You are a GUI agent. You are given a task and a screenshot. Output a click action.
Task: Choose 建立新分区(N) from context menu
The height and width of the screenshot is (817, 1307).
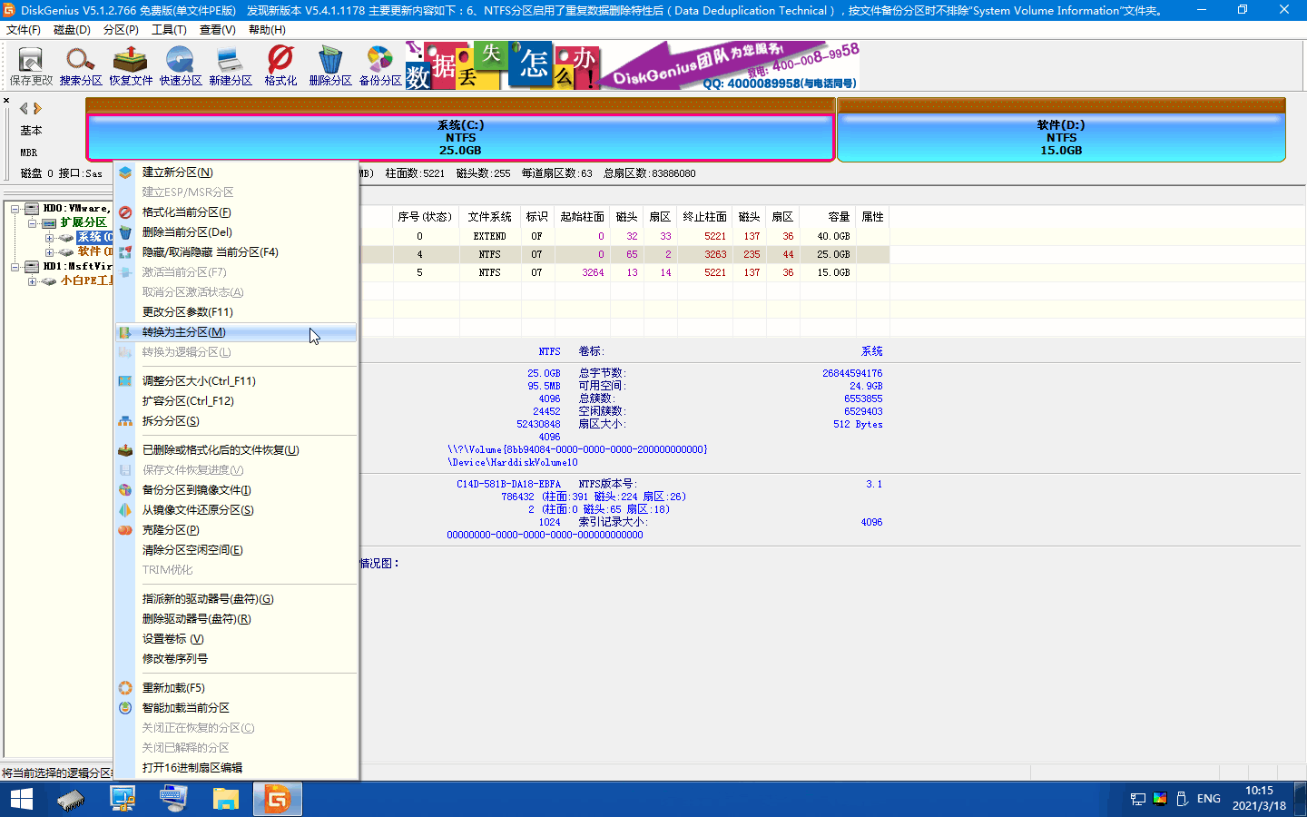pos(236,172)
